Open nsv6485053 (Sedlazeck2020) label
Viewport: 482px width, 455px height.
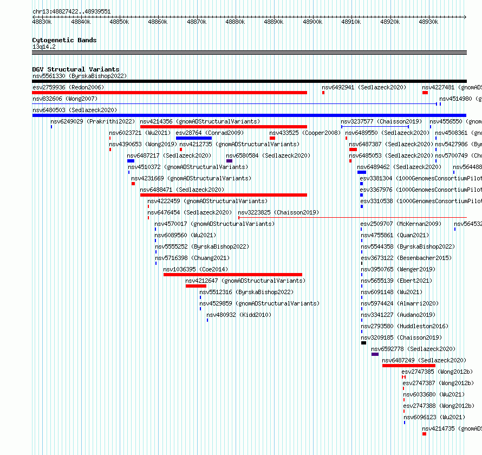(x=391, y=155)
